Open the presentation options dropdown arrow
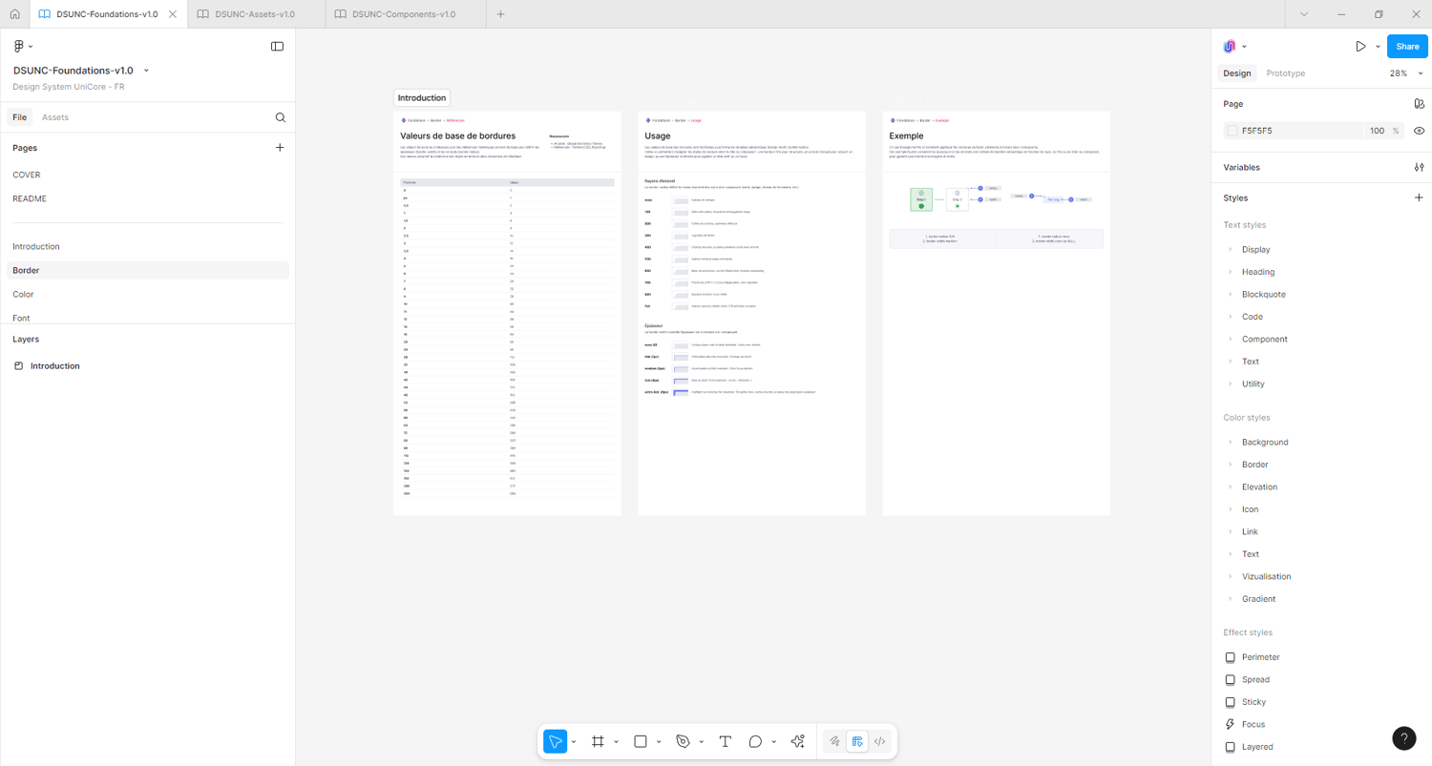This screenshot has height=766, width=1432. click(x=1378, y=47)
